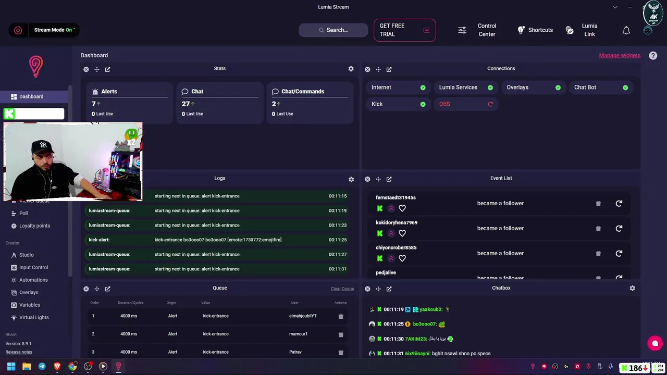Replay chiyonorober8585 follower event

pos(619,254)
